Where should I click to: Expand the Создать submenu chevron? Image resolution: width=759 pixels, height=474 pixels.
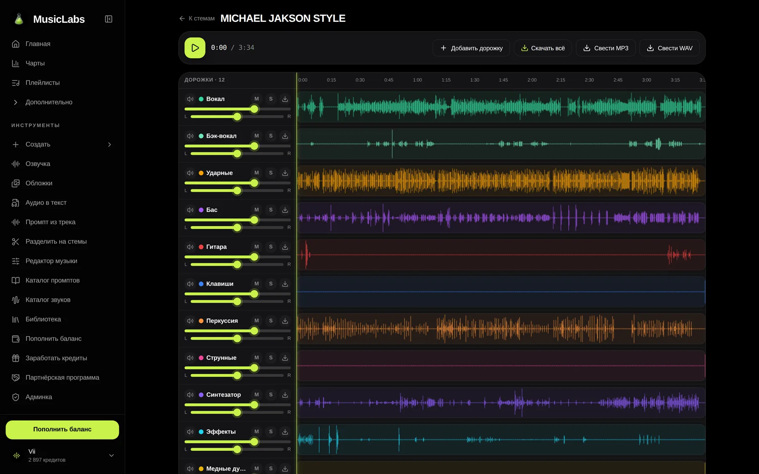[110, 145]
